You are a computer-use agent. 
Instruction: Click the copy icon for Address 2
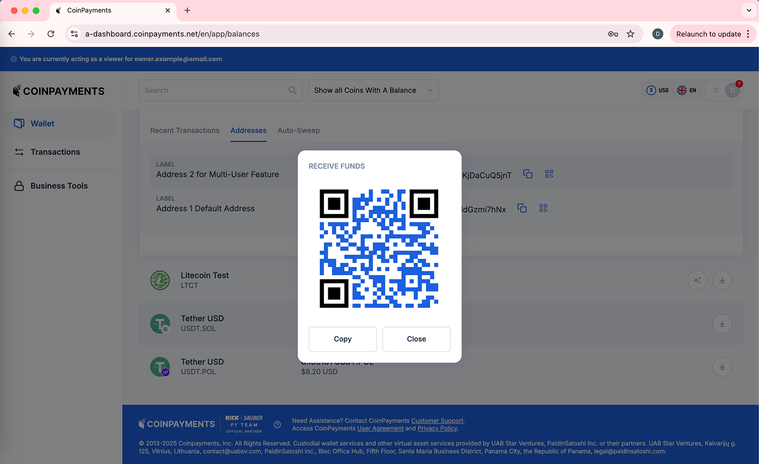[x=528, y=174]
